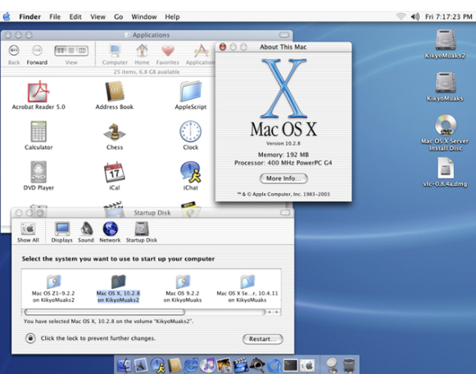Image resolution: width=476 pixels, height=374 pixels.
Task: Select iChat in the Applications window
Action: tap(190, 172)
